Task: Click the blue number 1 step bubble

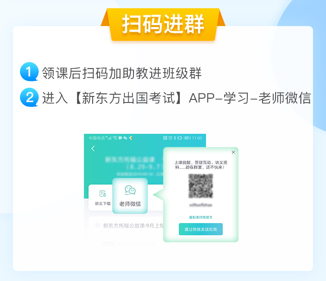Action: click(x=29, y=72)
